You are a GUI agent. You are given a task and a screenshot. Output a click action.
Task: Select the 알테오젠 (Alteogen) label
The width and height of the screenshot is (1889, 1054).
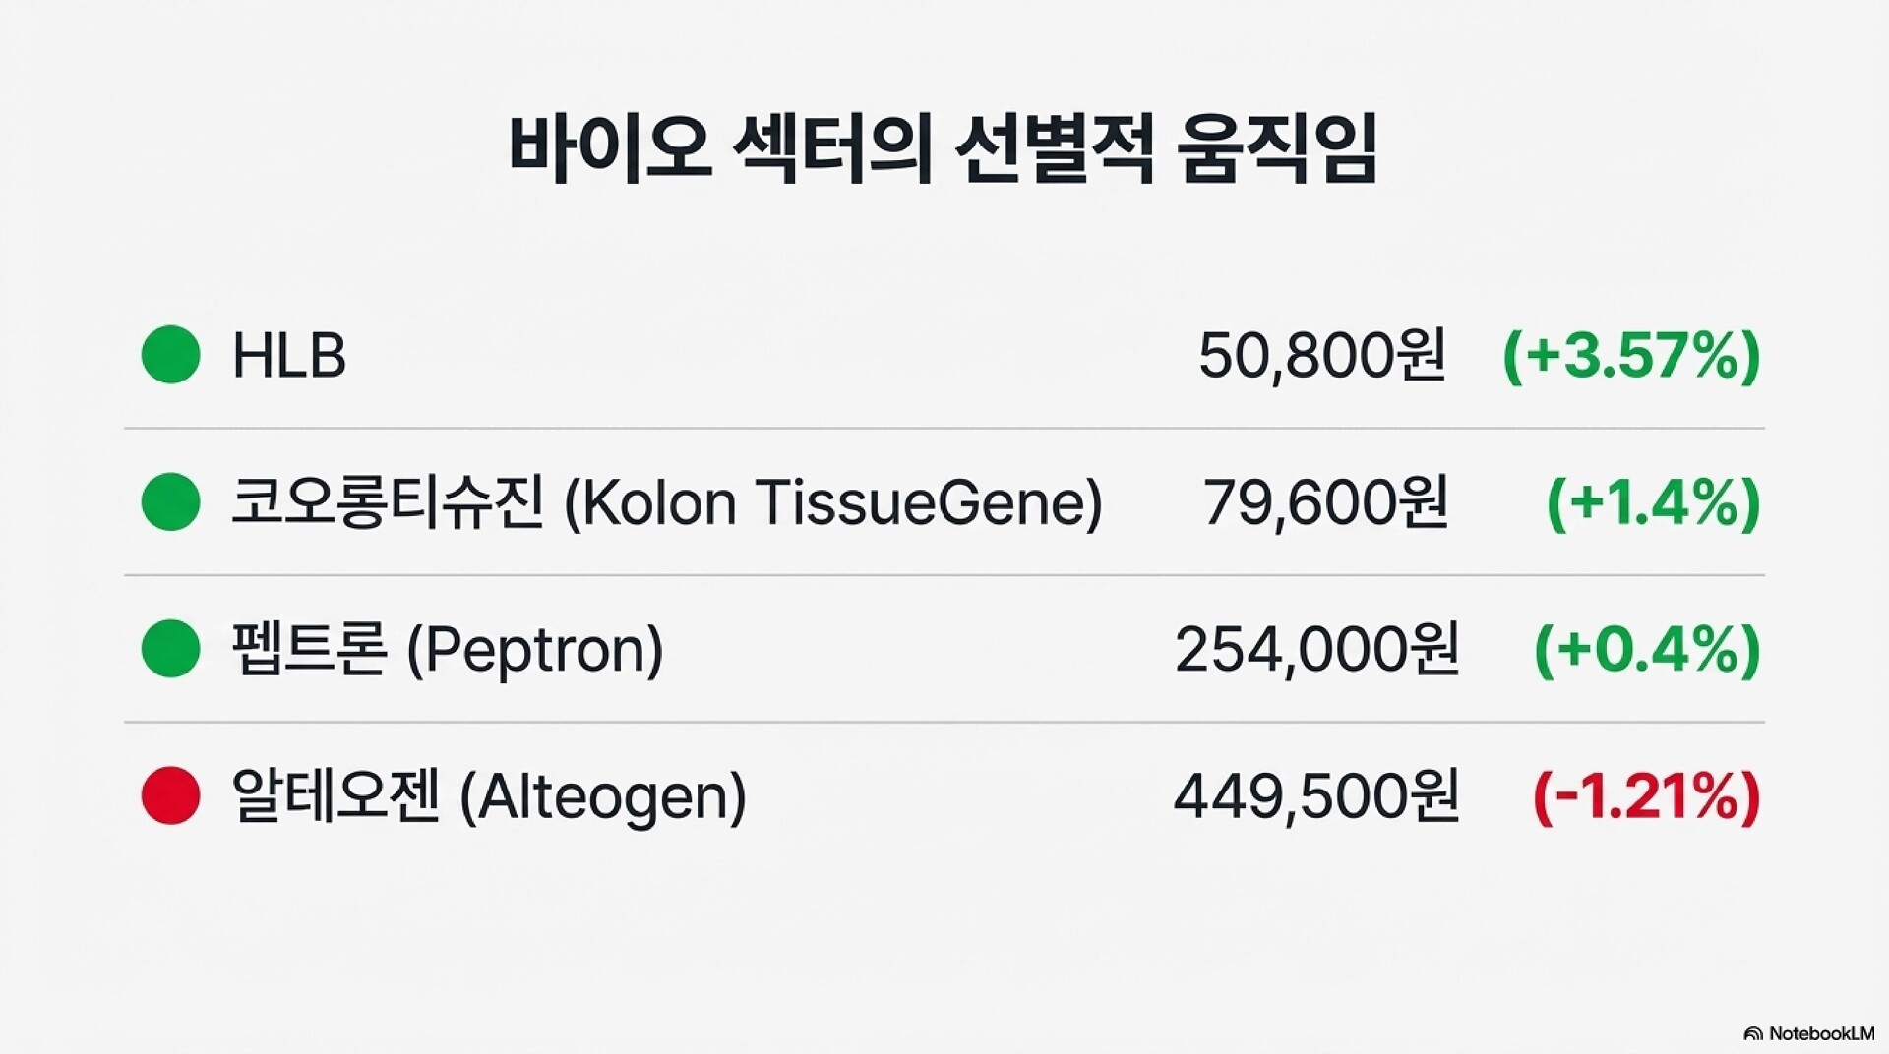tap(489, 796)
